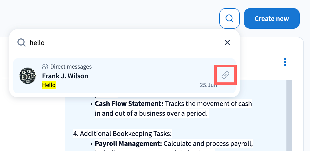Select the "Direct messages" label text
This screenshot has width=310, height=151.
click(x=71, y=67)
